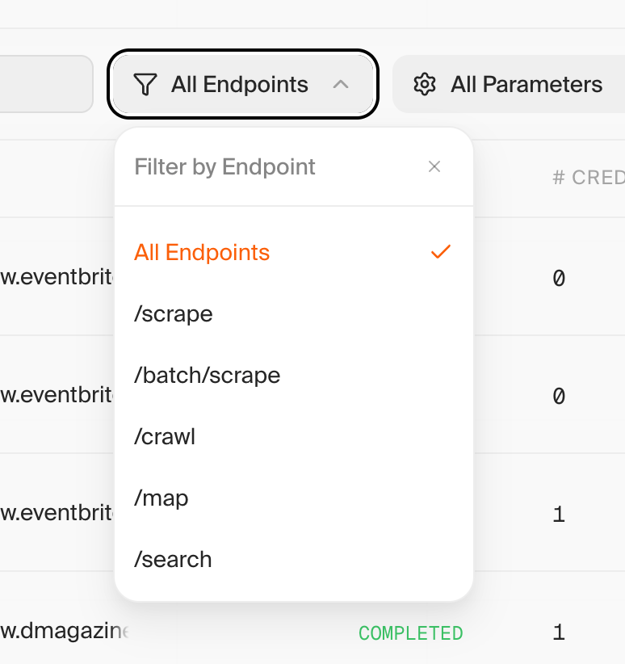Viewport: 625px width, 664px height.
Task: Filter by the /scrape endpoint
Action: coord(174,314)
